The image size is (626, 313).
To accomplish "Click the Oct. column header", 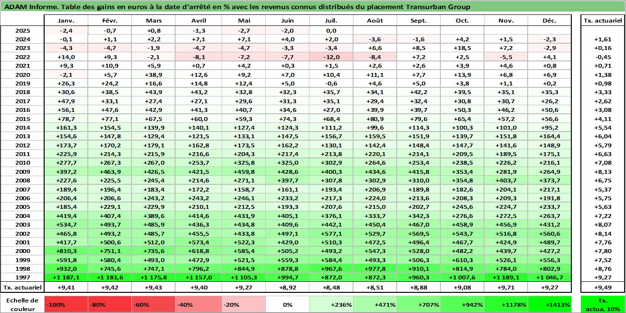I will click(462, 21).
